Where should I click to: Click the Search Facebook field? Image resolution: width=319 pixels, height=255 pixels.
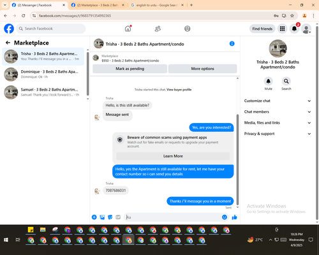click(x=51, y=29)
